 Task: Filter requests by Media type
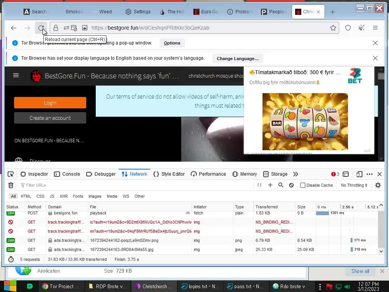click(112, 196)
